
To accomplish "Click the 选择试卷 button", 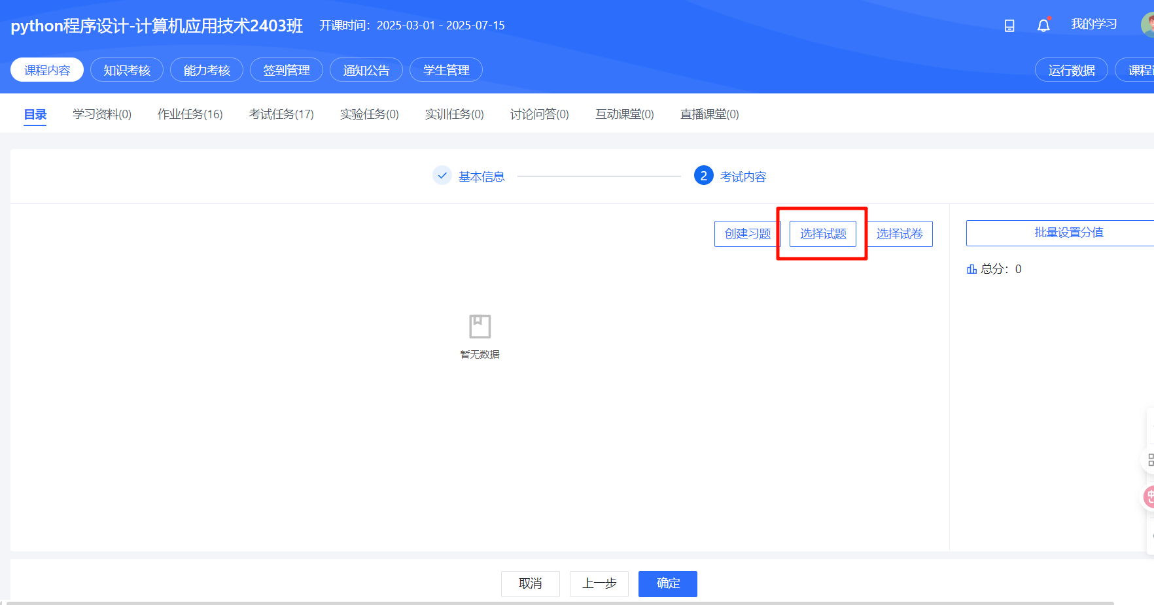I will pyautogui.click(x=900, y=234).
